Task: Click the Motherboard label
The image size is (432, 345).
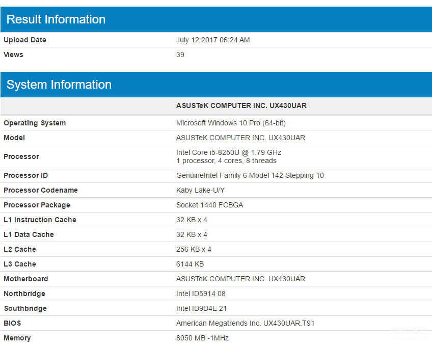Action: [26, 279]
